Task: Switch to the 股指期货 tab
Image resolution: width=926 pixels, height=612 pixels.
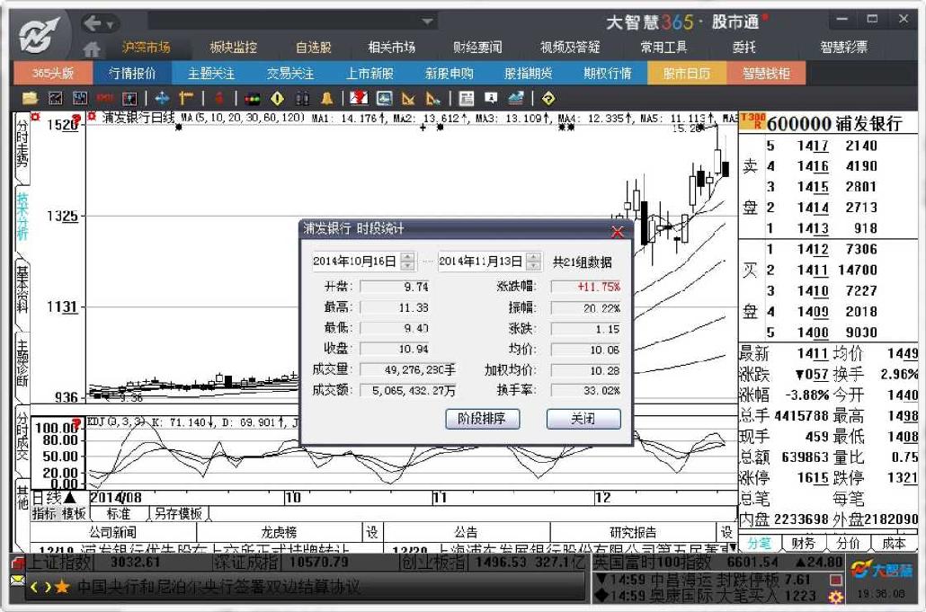Action: pos(528,73)
